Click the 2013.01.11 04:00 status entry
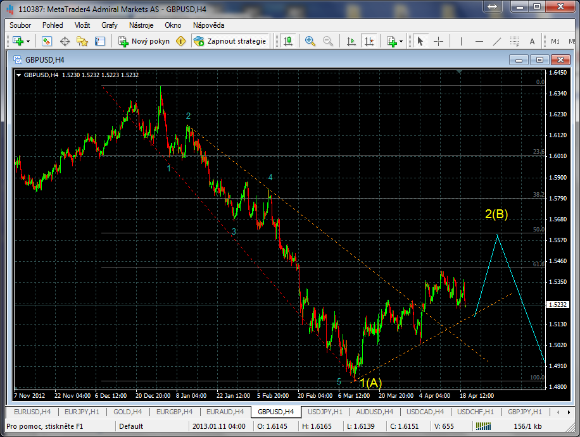The width and height of the screenshot is (580, 437). (219, 426)
